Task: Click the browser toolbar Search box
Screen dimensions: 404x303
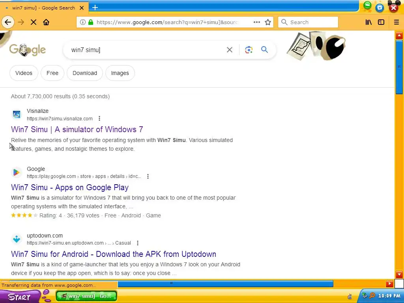Action: point(308,22)
